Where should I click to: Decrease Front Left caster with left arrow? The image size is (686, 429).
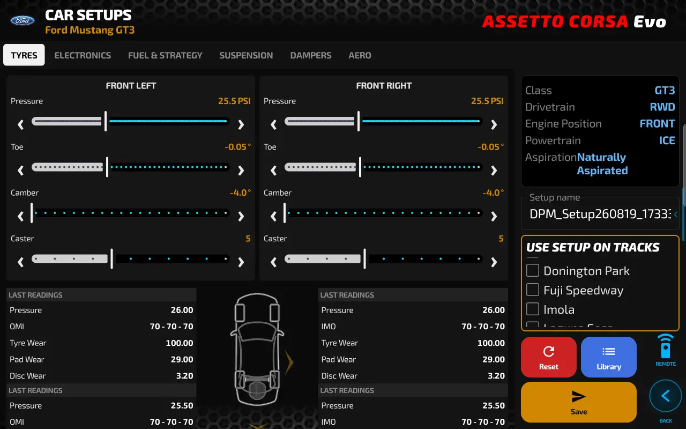click(21, 262)
